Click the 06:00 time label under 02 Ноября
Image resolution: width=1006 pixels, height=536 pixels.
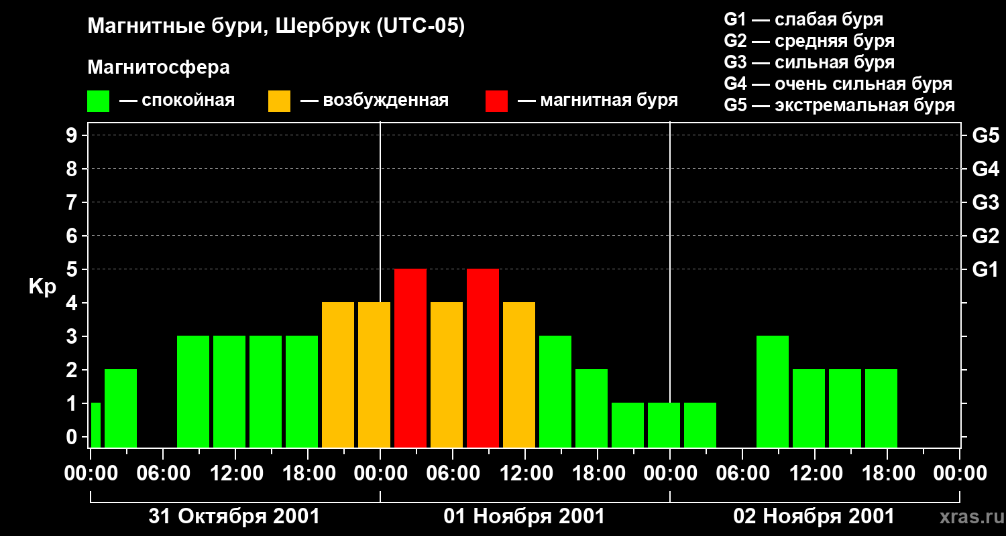[x=742, y=474]
